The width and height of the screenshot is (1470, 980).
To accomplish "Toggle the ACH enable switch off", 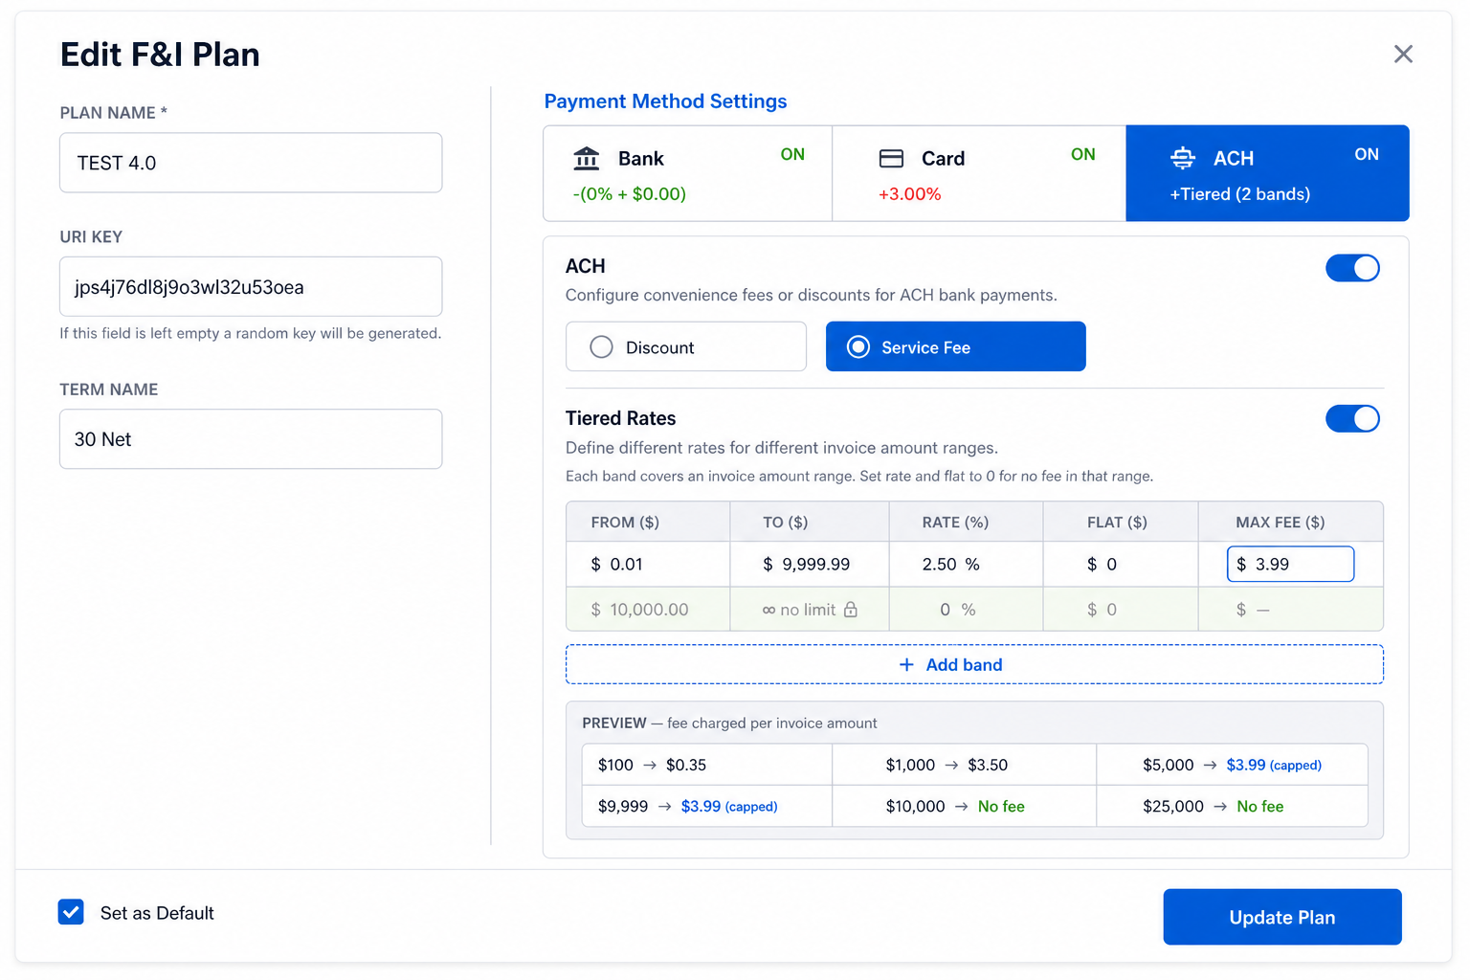I will [x=1352, y=268].
